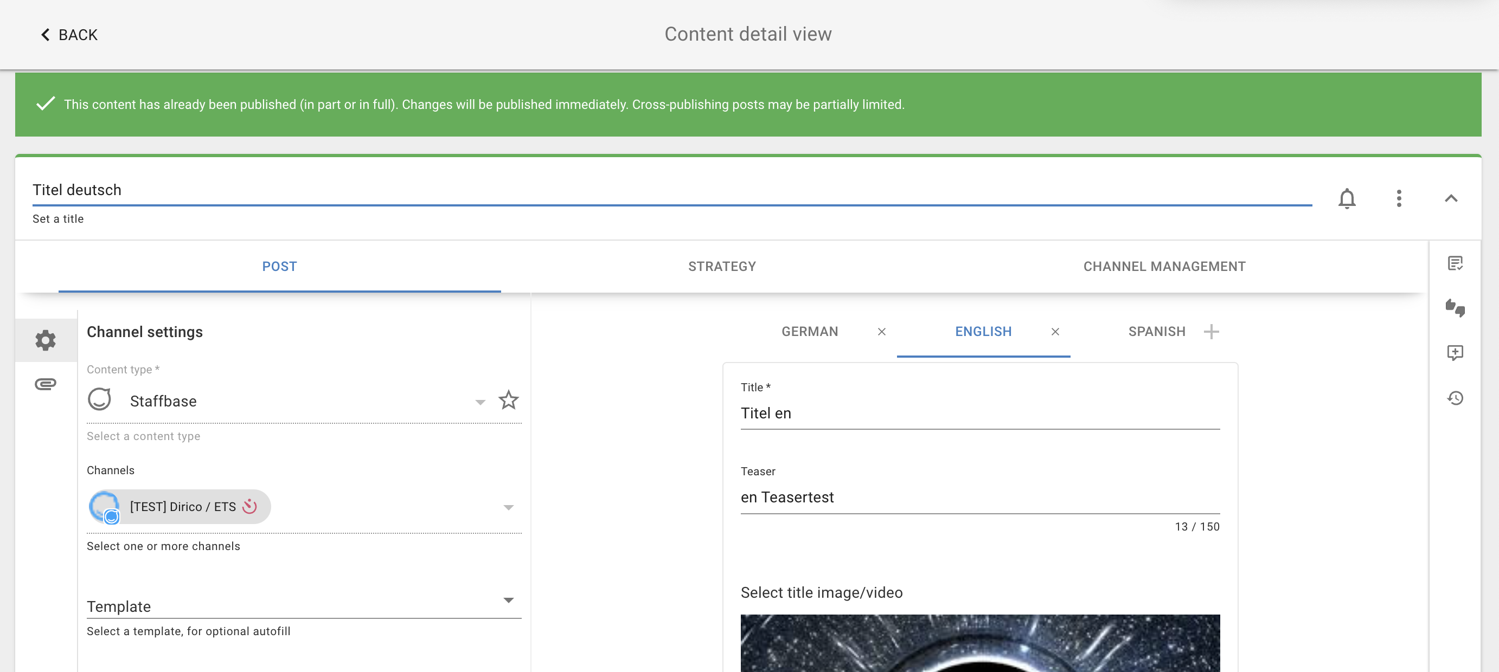Go back using the BACK button
This screenshot has width=1499, height=672.
(69, 35)
